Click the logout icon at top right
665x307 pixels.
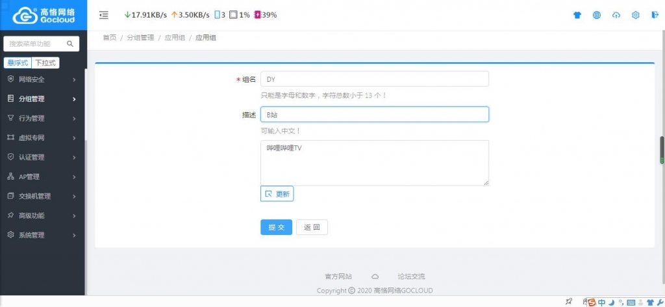tap(655, 15)
